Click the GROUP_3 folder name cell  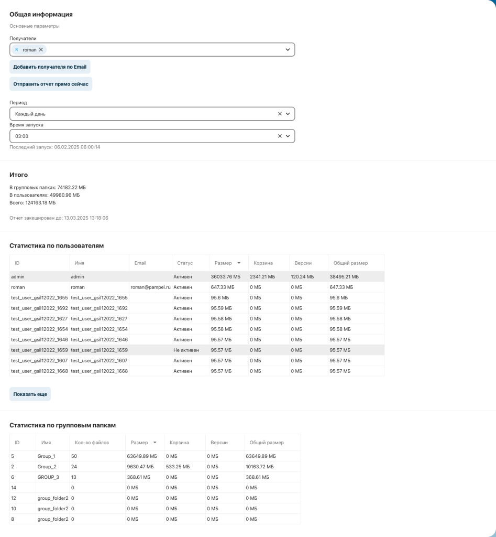click(48, 477)
